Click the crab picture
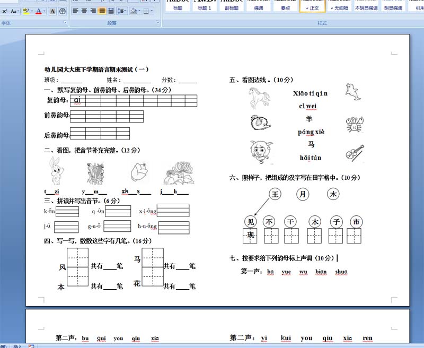This screenshot has width=424, height=348. click(355, 125)
